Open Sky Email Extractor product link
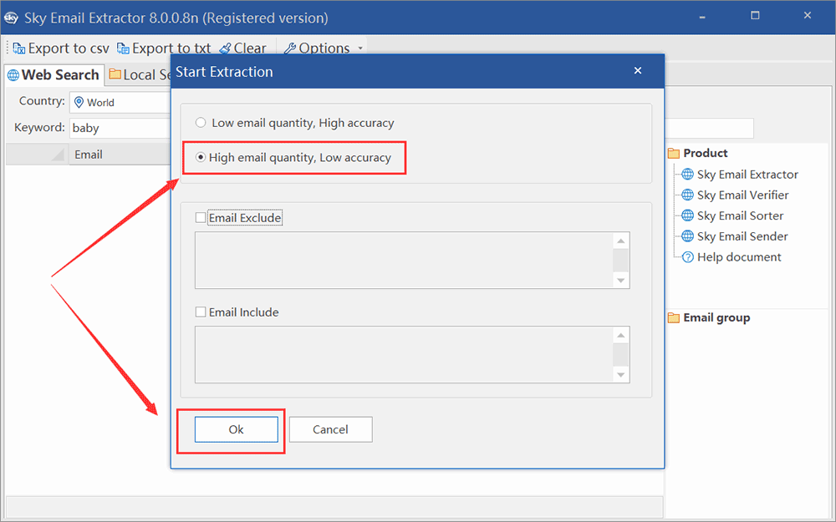 point(747,175)
